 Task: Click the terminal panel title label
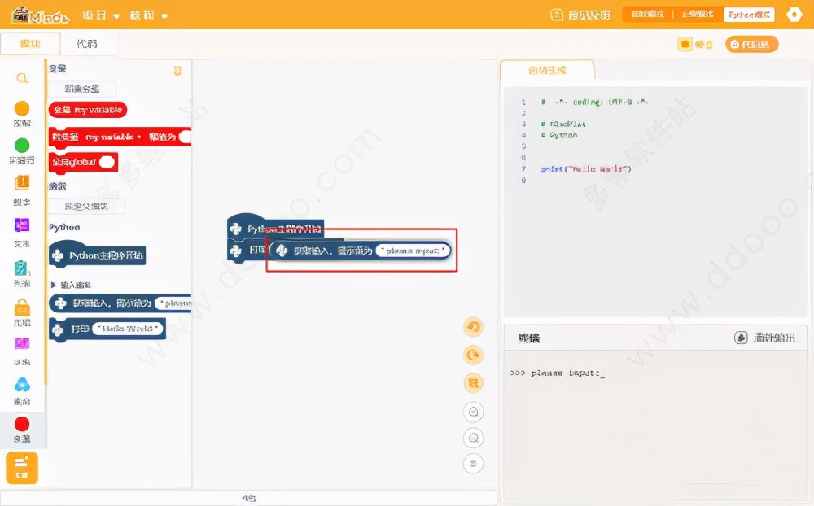pyautogui.click(x=529, y=338)
